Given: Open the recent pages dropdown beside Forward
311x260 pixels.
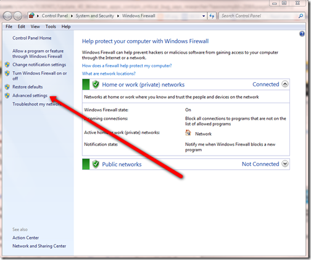Looking at the screenshot, I should (x=25, y=16).
